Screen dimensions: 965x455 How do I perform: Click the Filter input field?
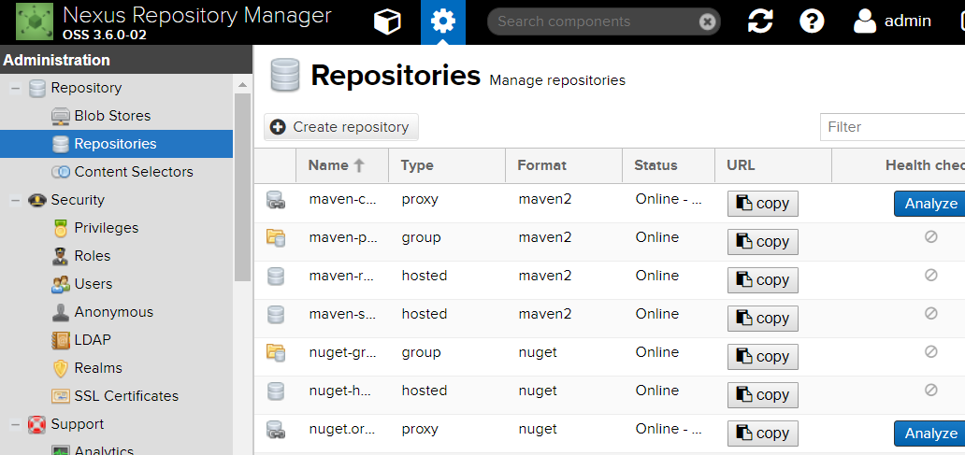(892, 127)
